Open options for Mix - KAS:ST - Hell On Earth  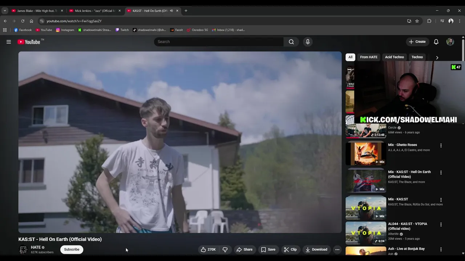pos(441,173)
